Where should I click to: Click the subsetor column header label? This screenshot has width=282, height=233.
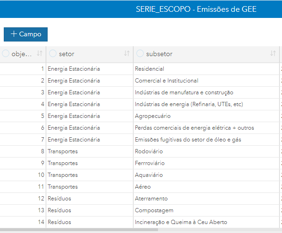tap(159, 54)
